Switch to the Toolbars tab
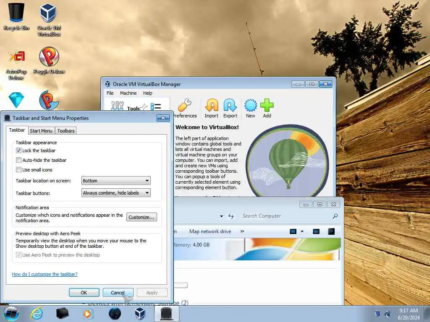The image size is (430, 322). pos(66,131)
